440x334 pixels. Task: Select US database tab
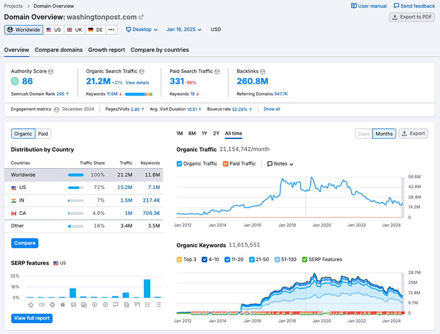(54, 30)
